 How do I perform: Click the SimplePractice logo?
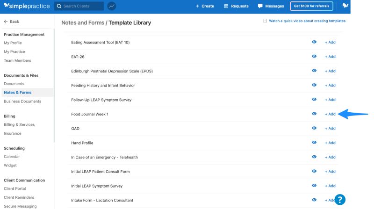[x=27, y=6]
